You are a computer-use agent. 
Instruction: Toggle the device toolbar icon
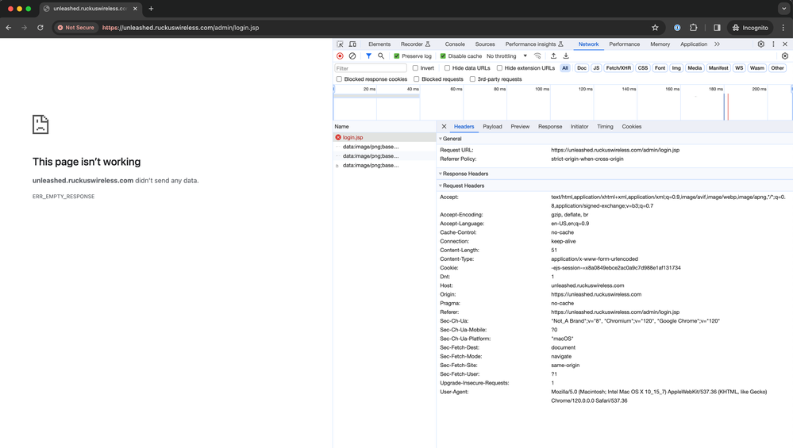(352, 44)
